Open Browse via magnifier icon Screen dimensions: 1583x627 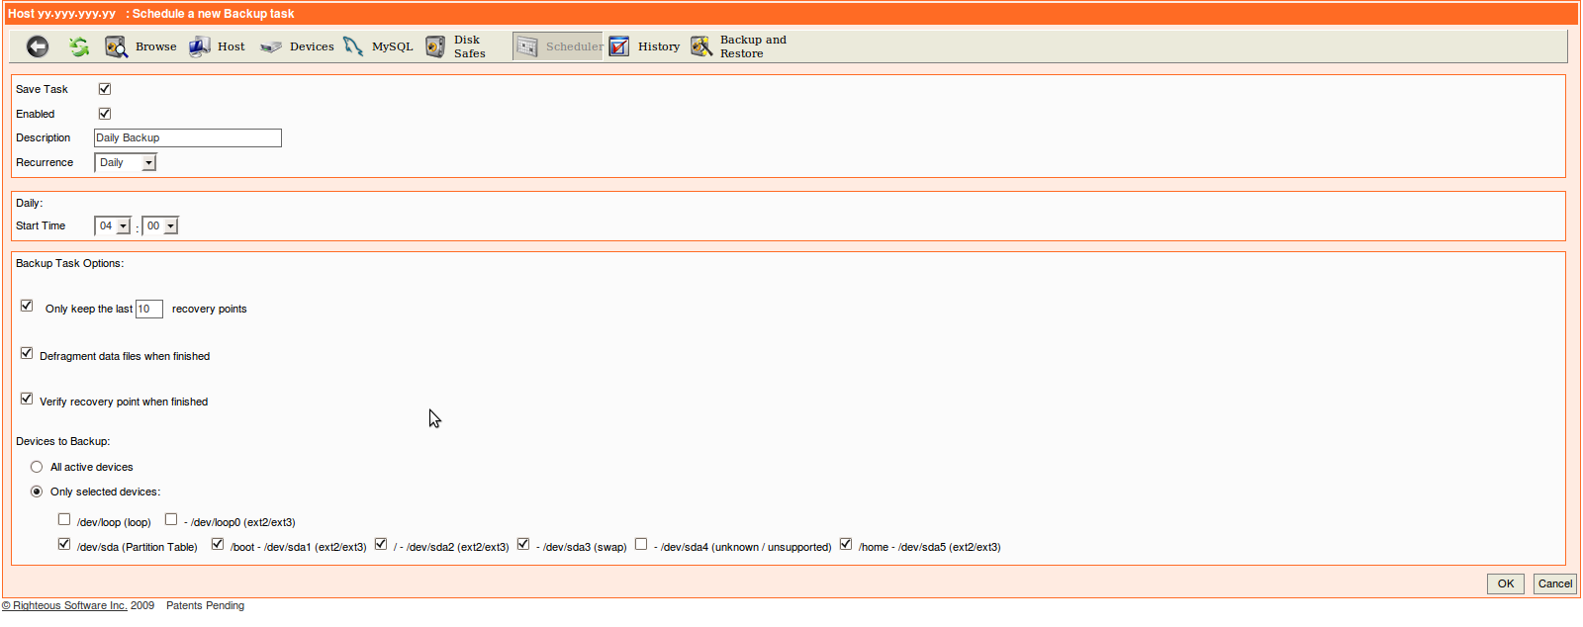[116, 46]
